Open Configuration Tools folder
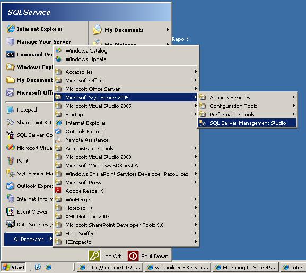Image resolution: width=306 pixels, height=273 pixels. 247,106
